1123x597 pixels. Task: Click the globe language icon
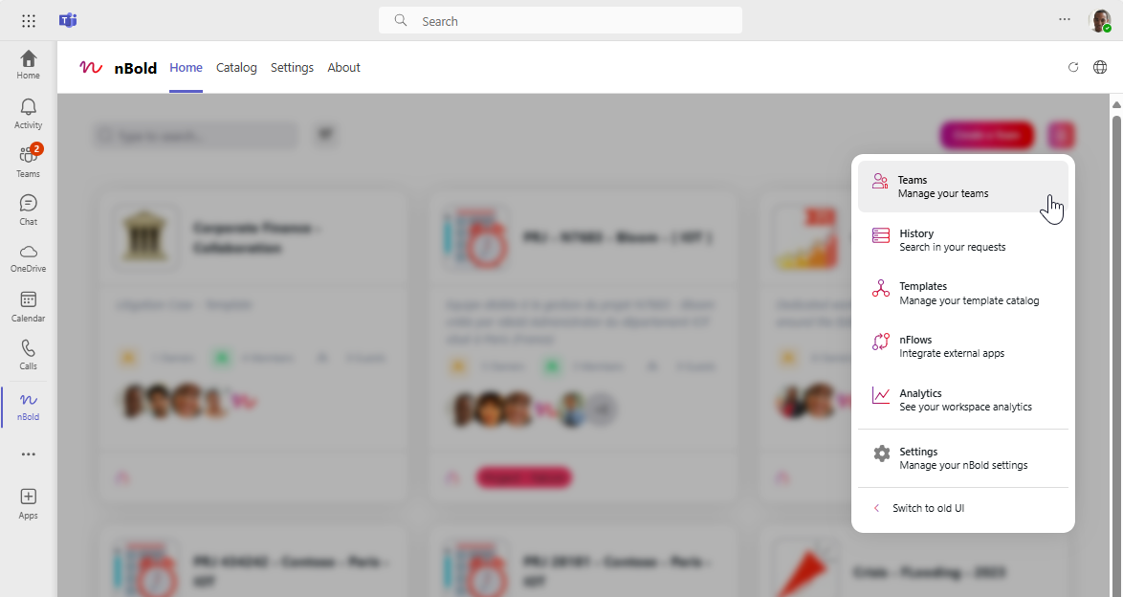1100,67
